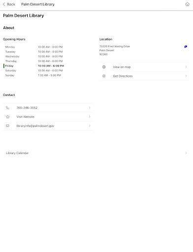Open Get Directions
Screen dimensions: 193x252
145,76
